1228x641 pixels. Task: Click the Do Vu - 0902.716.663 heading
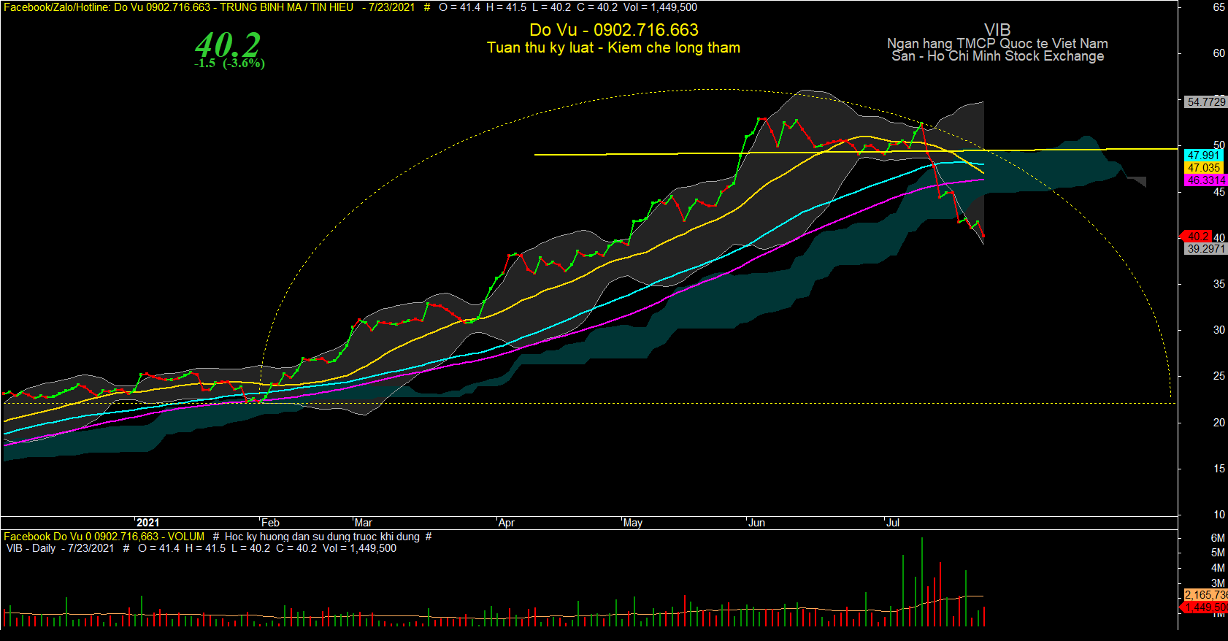click(x=614, y=30)
